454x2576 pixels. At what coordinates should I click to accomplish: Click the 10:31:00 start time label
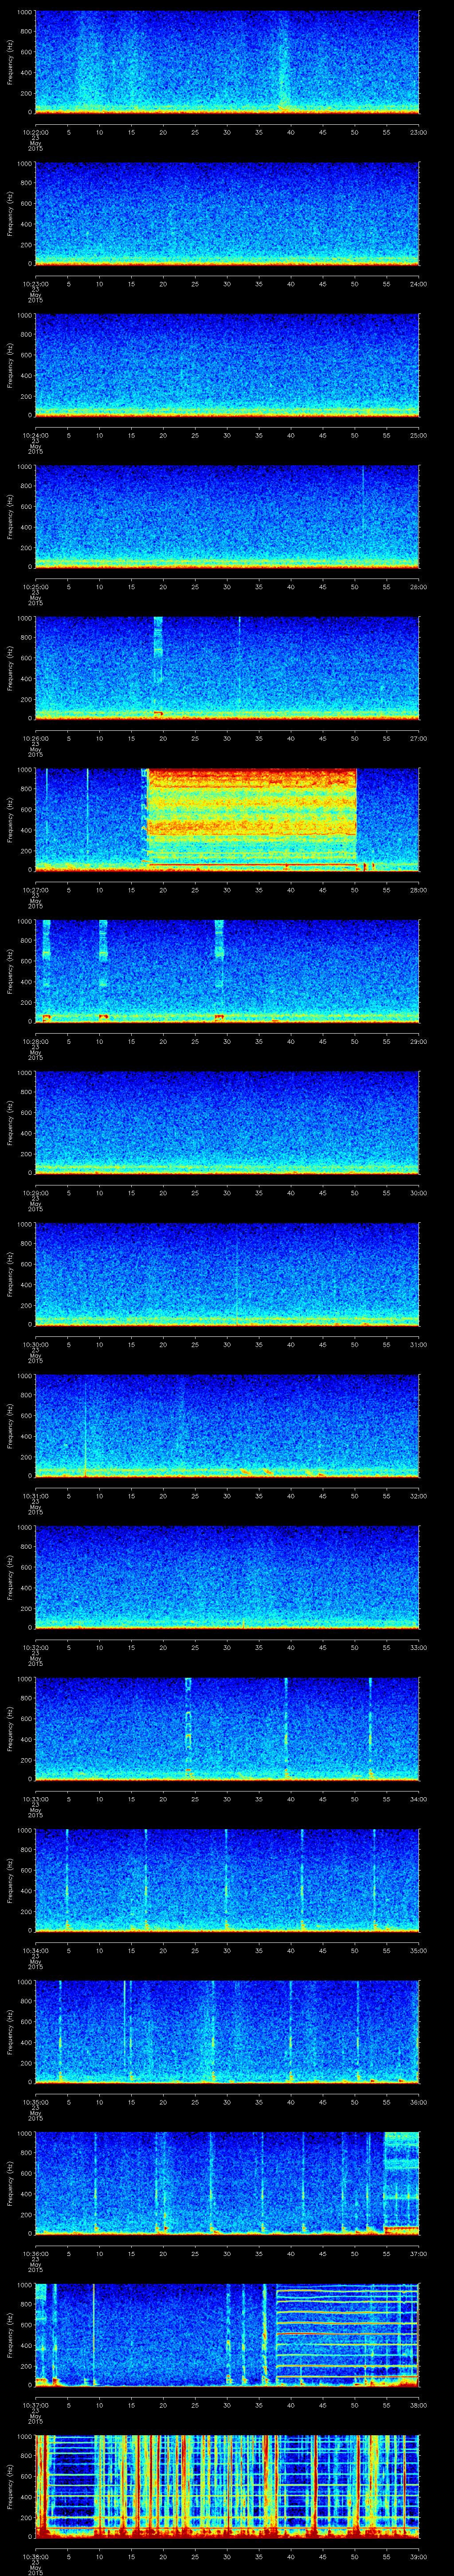coord(35,1495)
